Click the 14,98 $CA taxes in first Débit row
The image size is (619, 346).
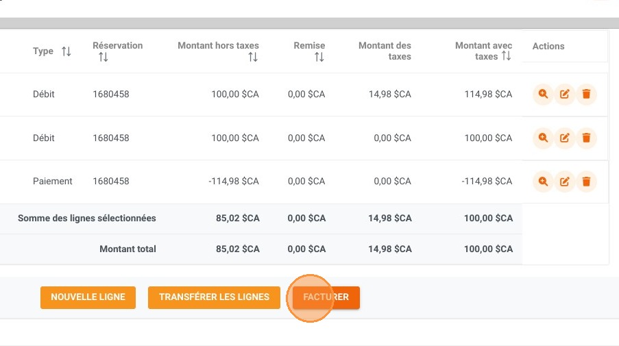point(389,94)
